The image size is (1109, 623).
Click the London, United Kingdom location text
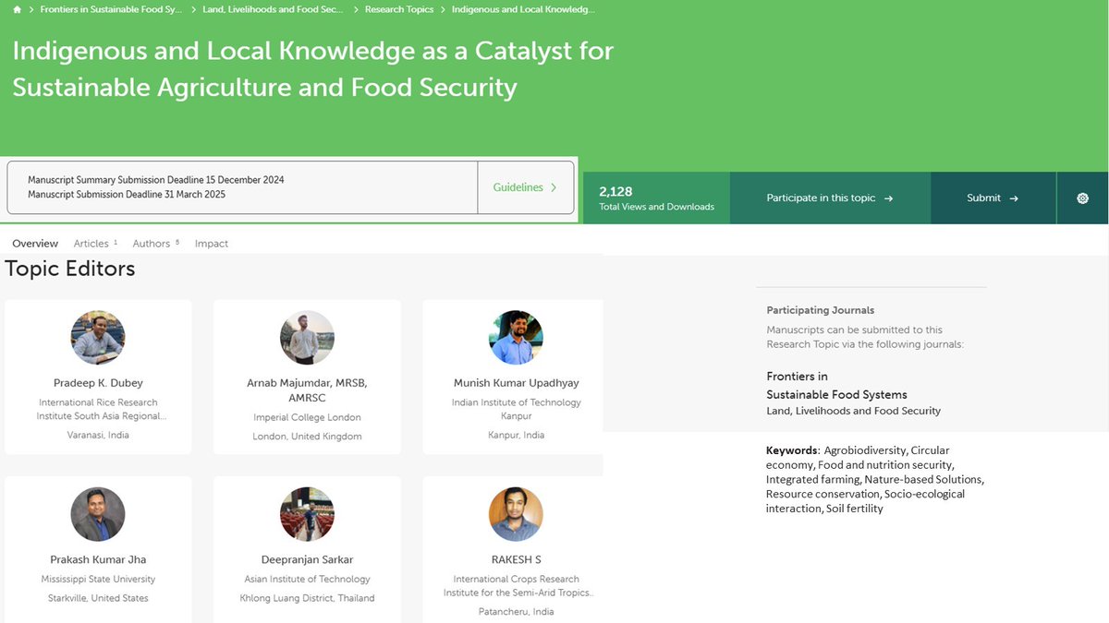click(x=308, y=437)
